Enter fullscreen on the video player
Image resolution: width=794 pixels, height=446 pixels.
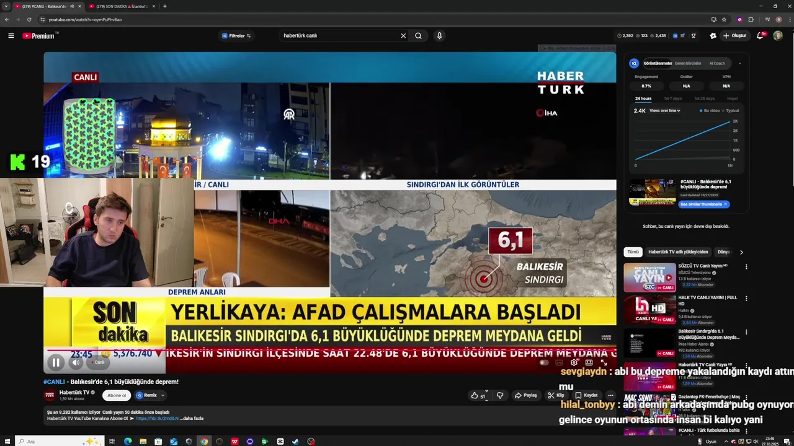point(604,362)
